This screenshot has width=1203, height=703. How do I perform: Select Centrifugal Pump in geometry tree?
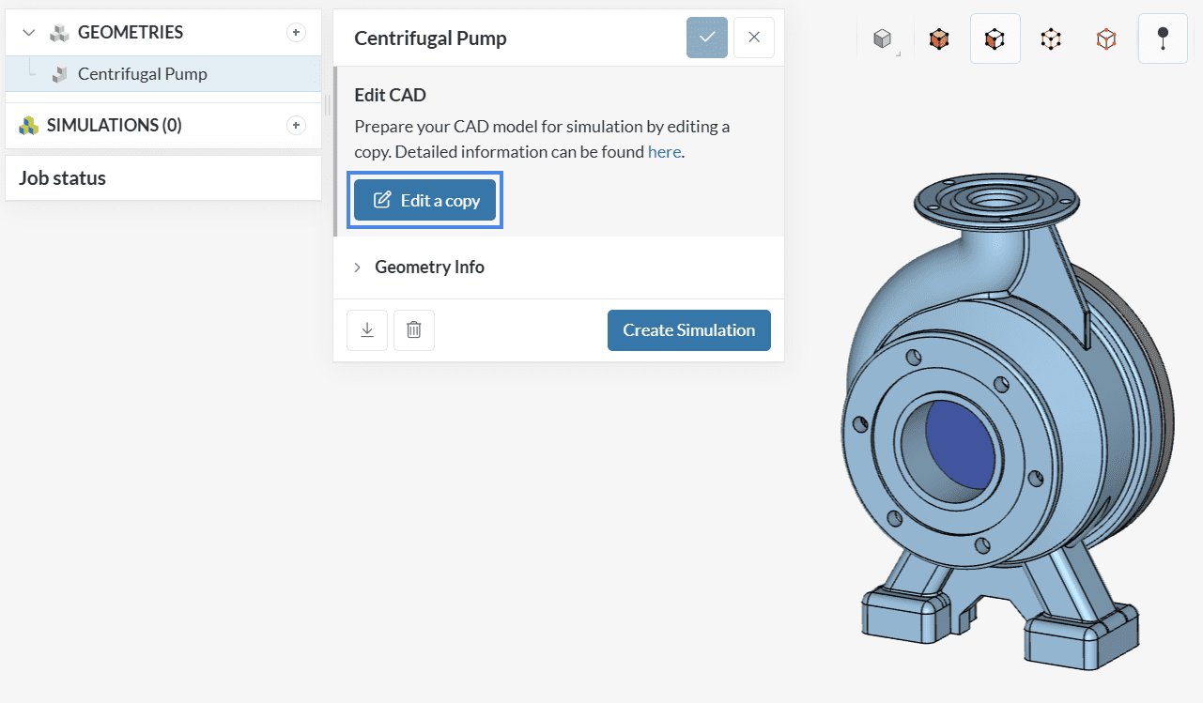tap(142, 74)
